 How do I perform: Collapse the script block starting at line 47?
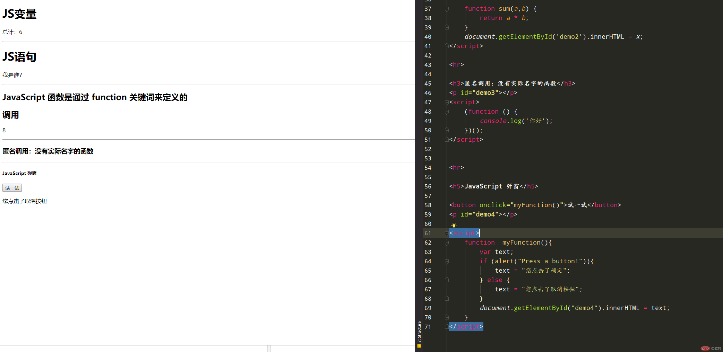tap(447, 102)
